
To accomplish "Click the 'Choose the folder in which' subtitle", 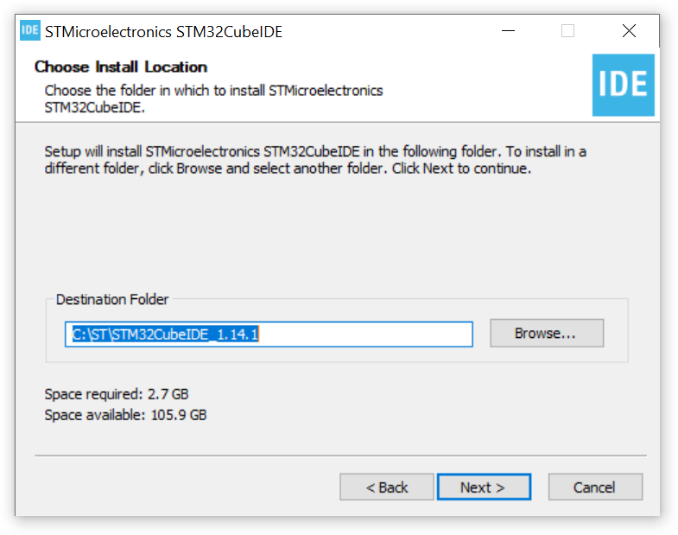I will point(213,99).
